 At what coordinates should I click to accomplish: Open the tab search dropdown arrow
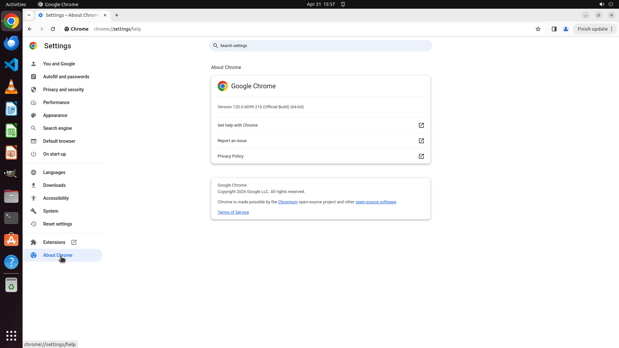pos(29,15)
